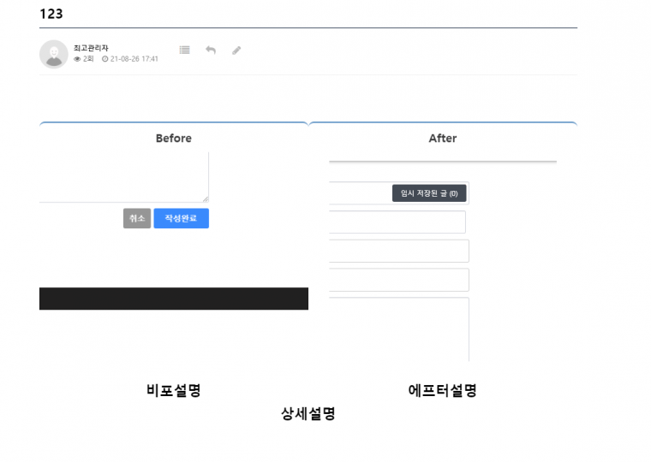Click the large textarea in After image

[399, 329]
